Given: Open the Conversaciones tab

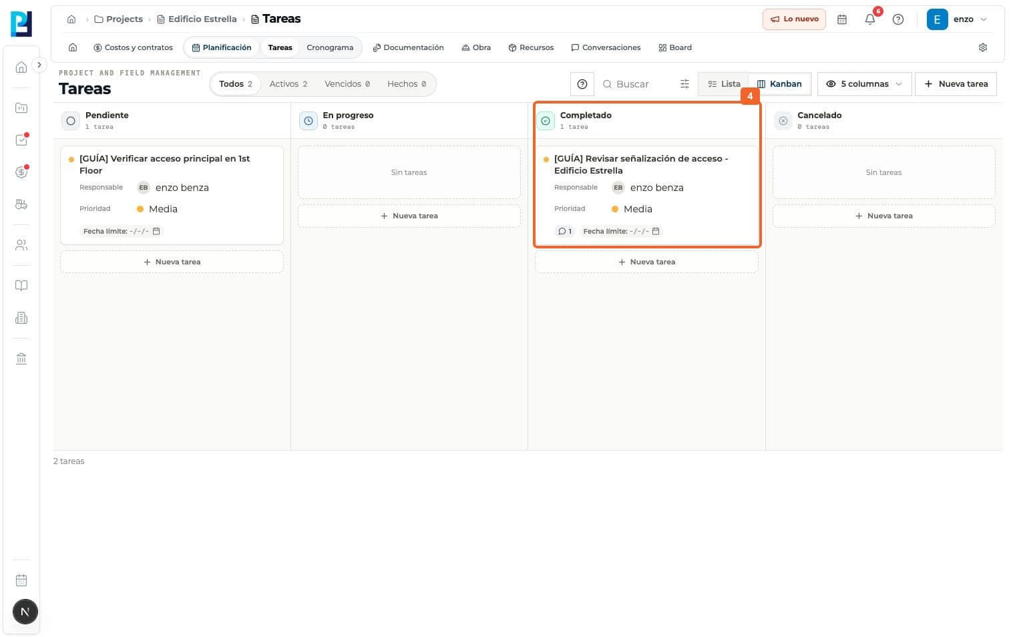Looking at the screenshot, I should (x=606, y=47).
